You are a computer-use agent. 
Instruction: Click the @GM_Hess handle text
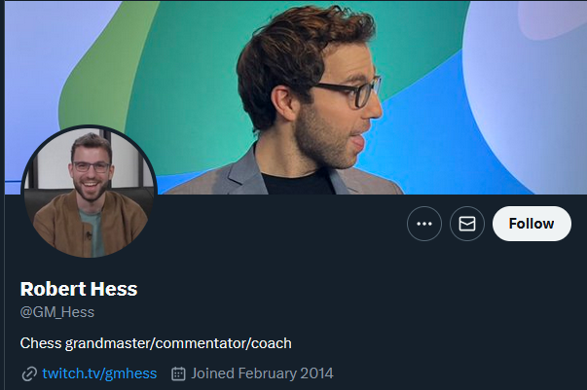57,312
